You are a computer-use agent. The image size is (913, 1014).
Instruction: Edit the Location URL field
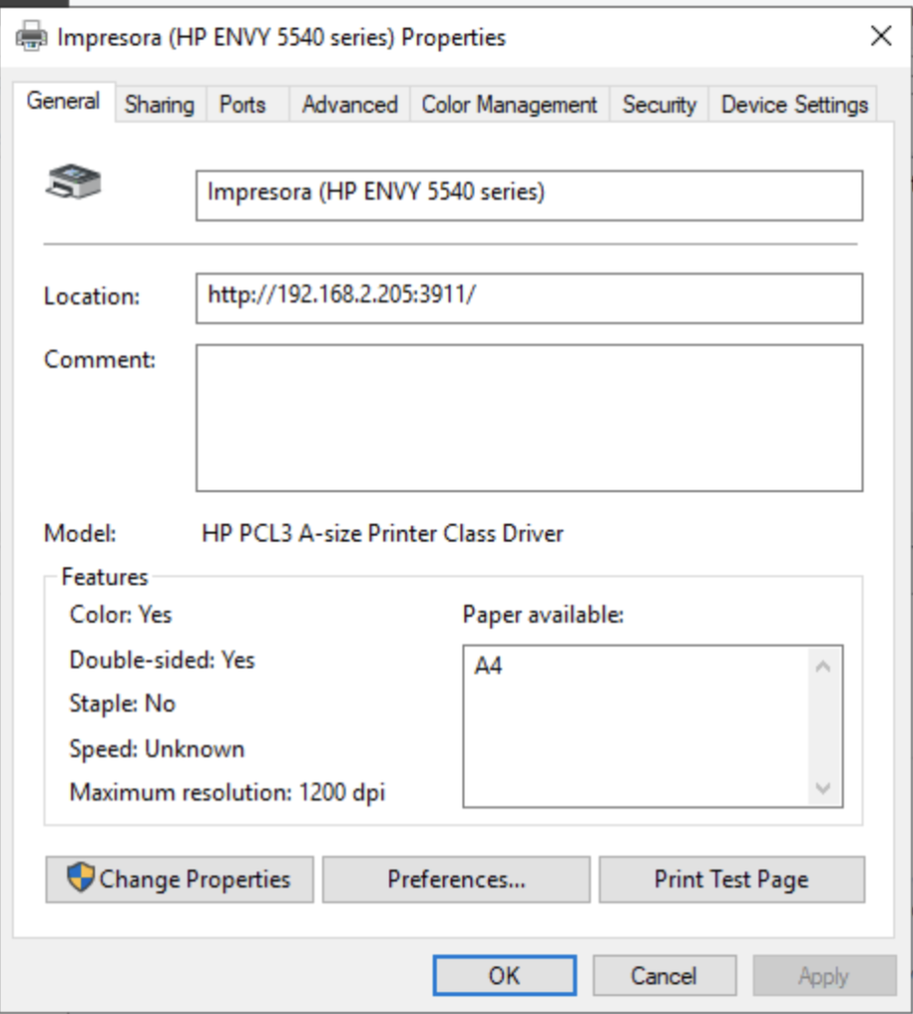point(530,298)
